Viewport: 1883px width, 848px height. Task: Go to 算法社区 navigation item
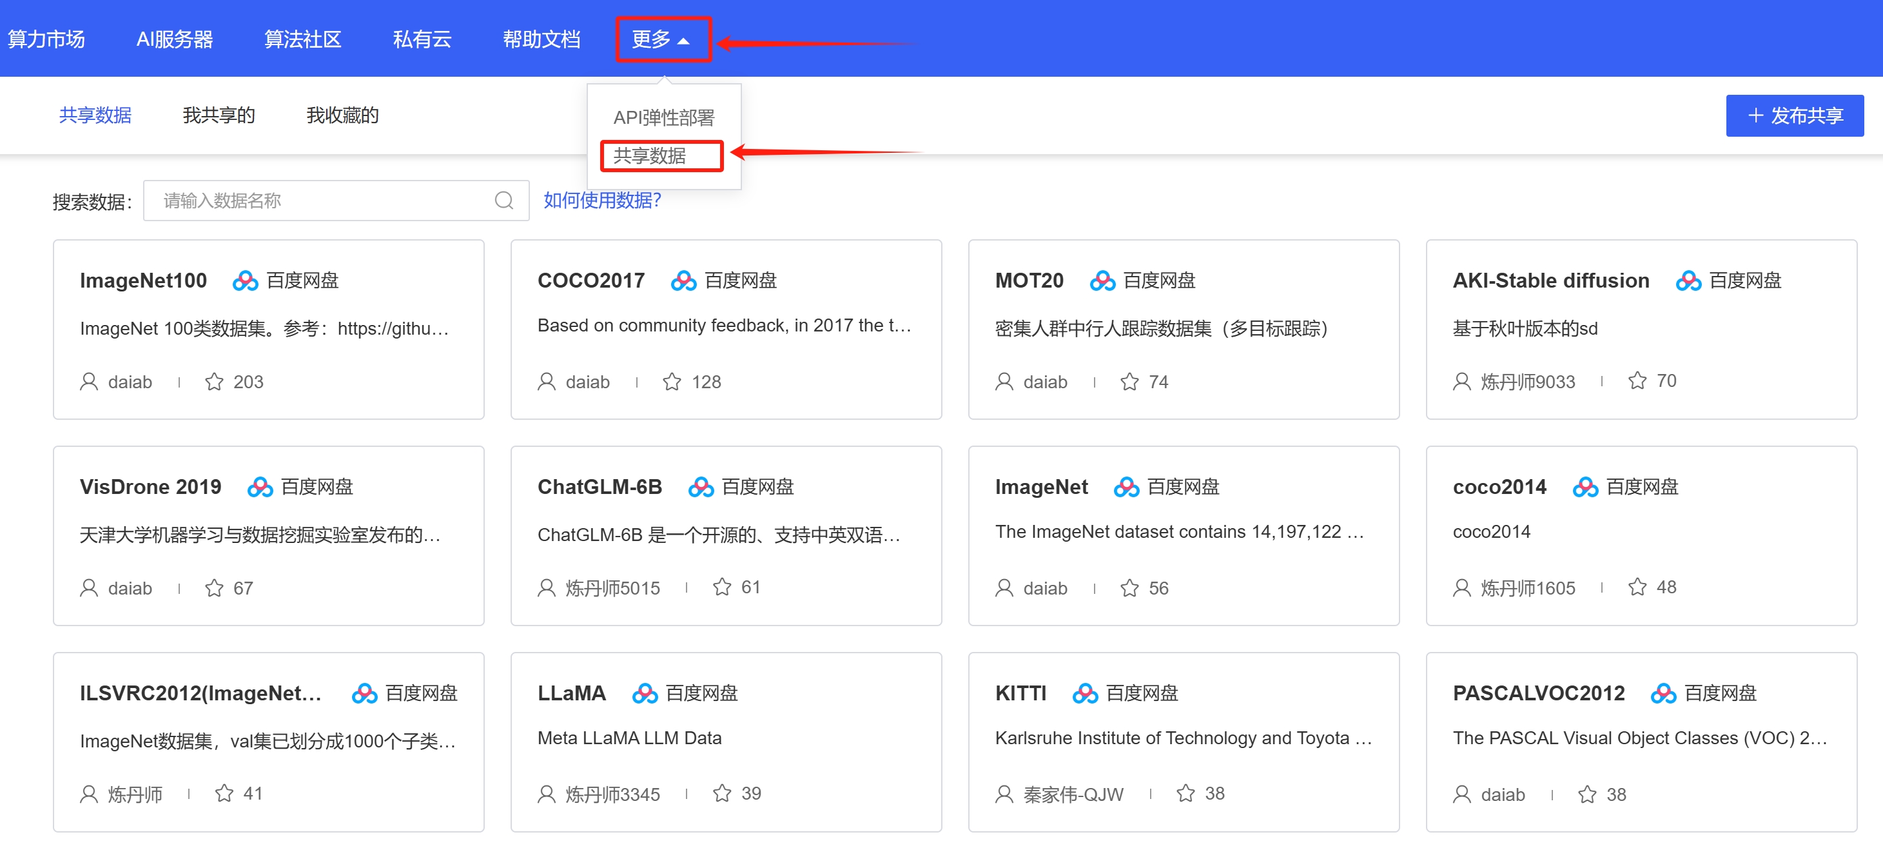pyautogui.click(x=302, y=39)
